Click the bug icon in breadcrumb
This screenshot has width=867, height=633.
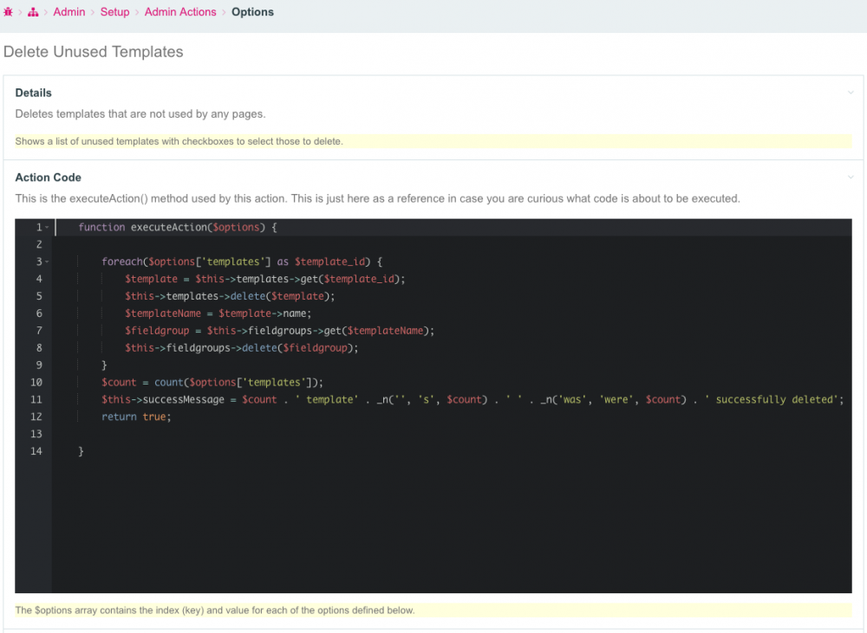[8, 12]
